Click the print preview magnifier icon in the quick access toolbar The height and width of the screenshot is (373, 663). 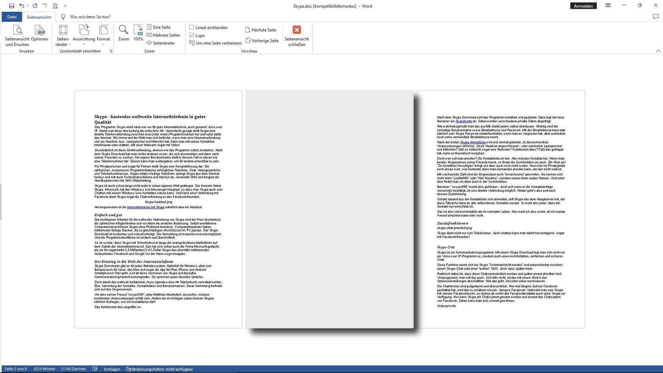coord(55,6)
